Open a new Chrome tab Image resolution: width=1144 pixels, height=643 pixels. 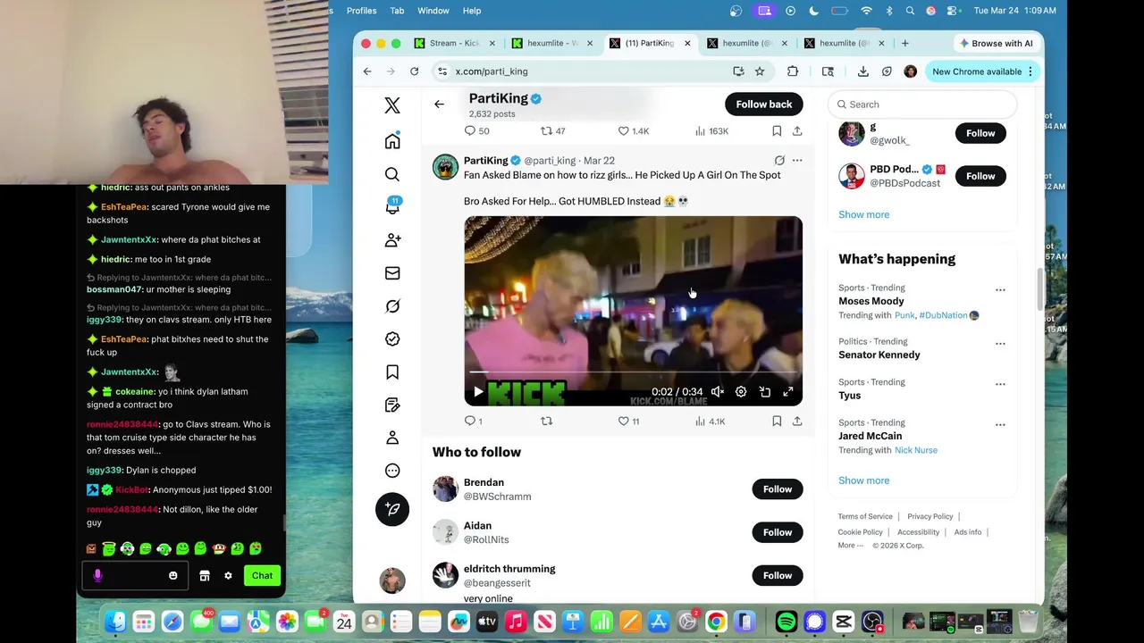[x=904, y=43]
